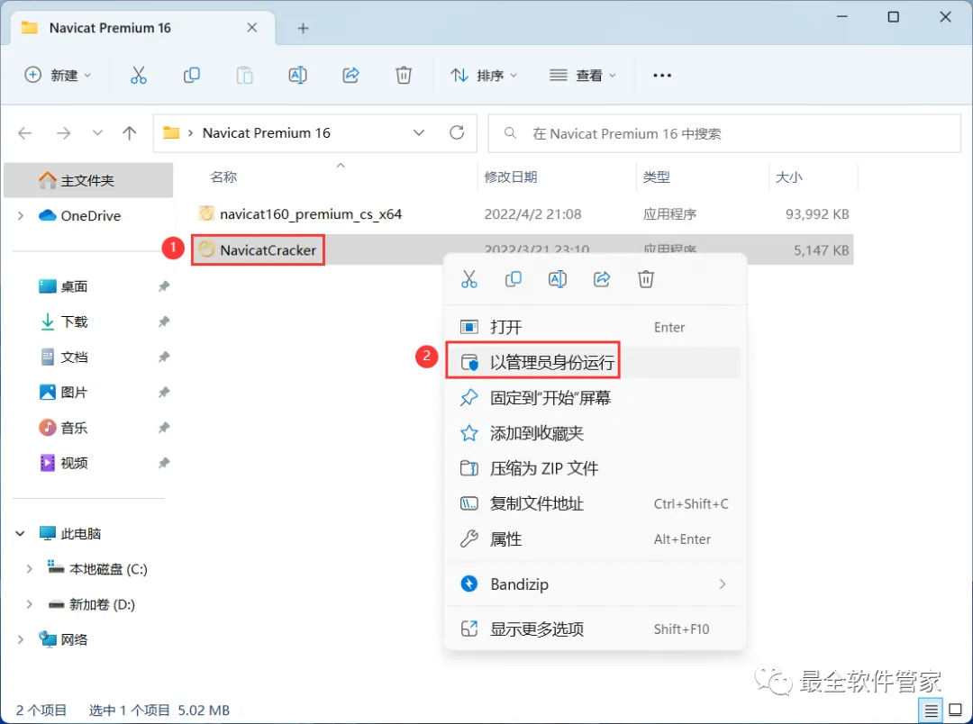Expand the 新加卷 (D:) node
Image resolution: width=973 pixels, height=724 pixels.
[29, 604]
